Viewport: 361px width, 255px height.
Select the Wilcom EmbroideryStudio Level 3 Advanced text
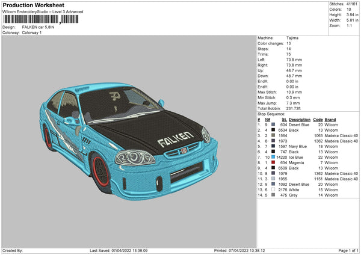point(43,12)
